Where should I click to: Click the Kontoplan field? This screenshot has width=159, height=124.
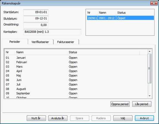pos(52,32)
